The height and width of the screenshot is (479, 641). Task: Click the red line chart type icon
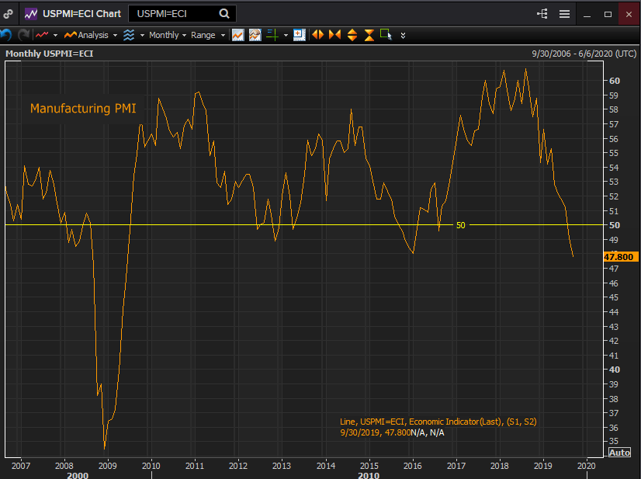pos(43,35)
